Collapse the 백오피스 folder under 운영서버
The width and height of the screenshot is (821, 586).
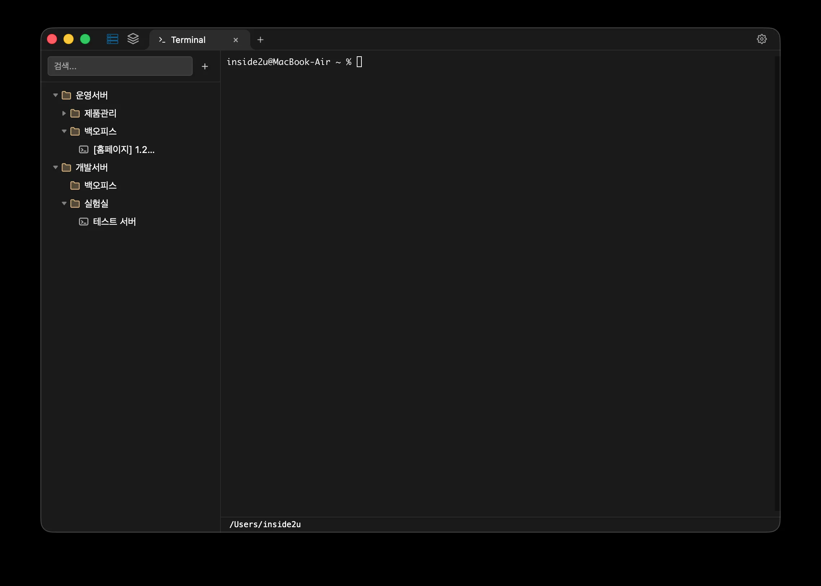point(64,131)
